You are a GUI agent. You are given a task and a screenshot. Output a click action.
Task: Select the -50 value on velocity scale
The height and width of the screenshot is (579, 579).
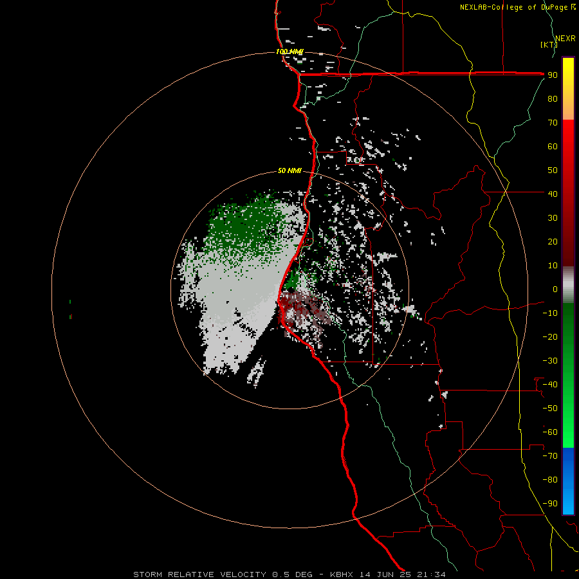click(x=550, y=408)
